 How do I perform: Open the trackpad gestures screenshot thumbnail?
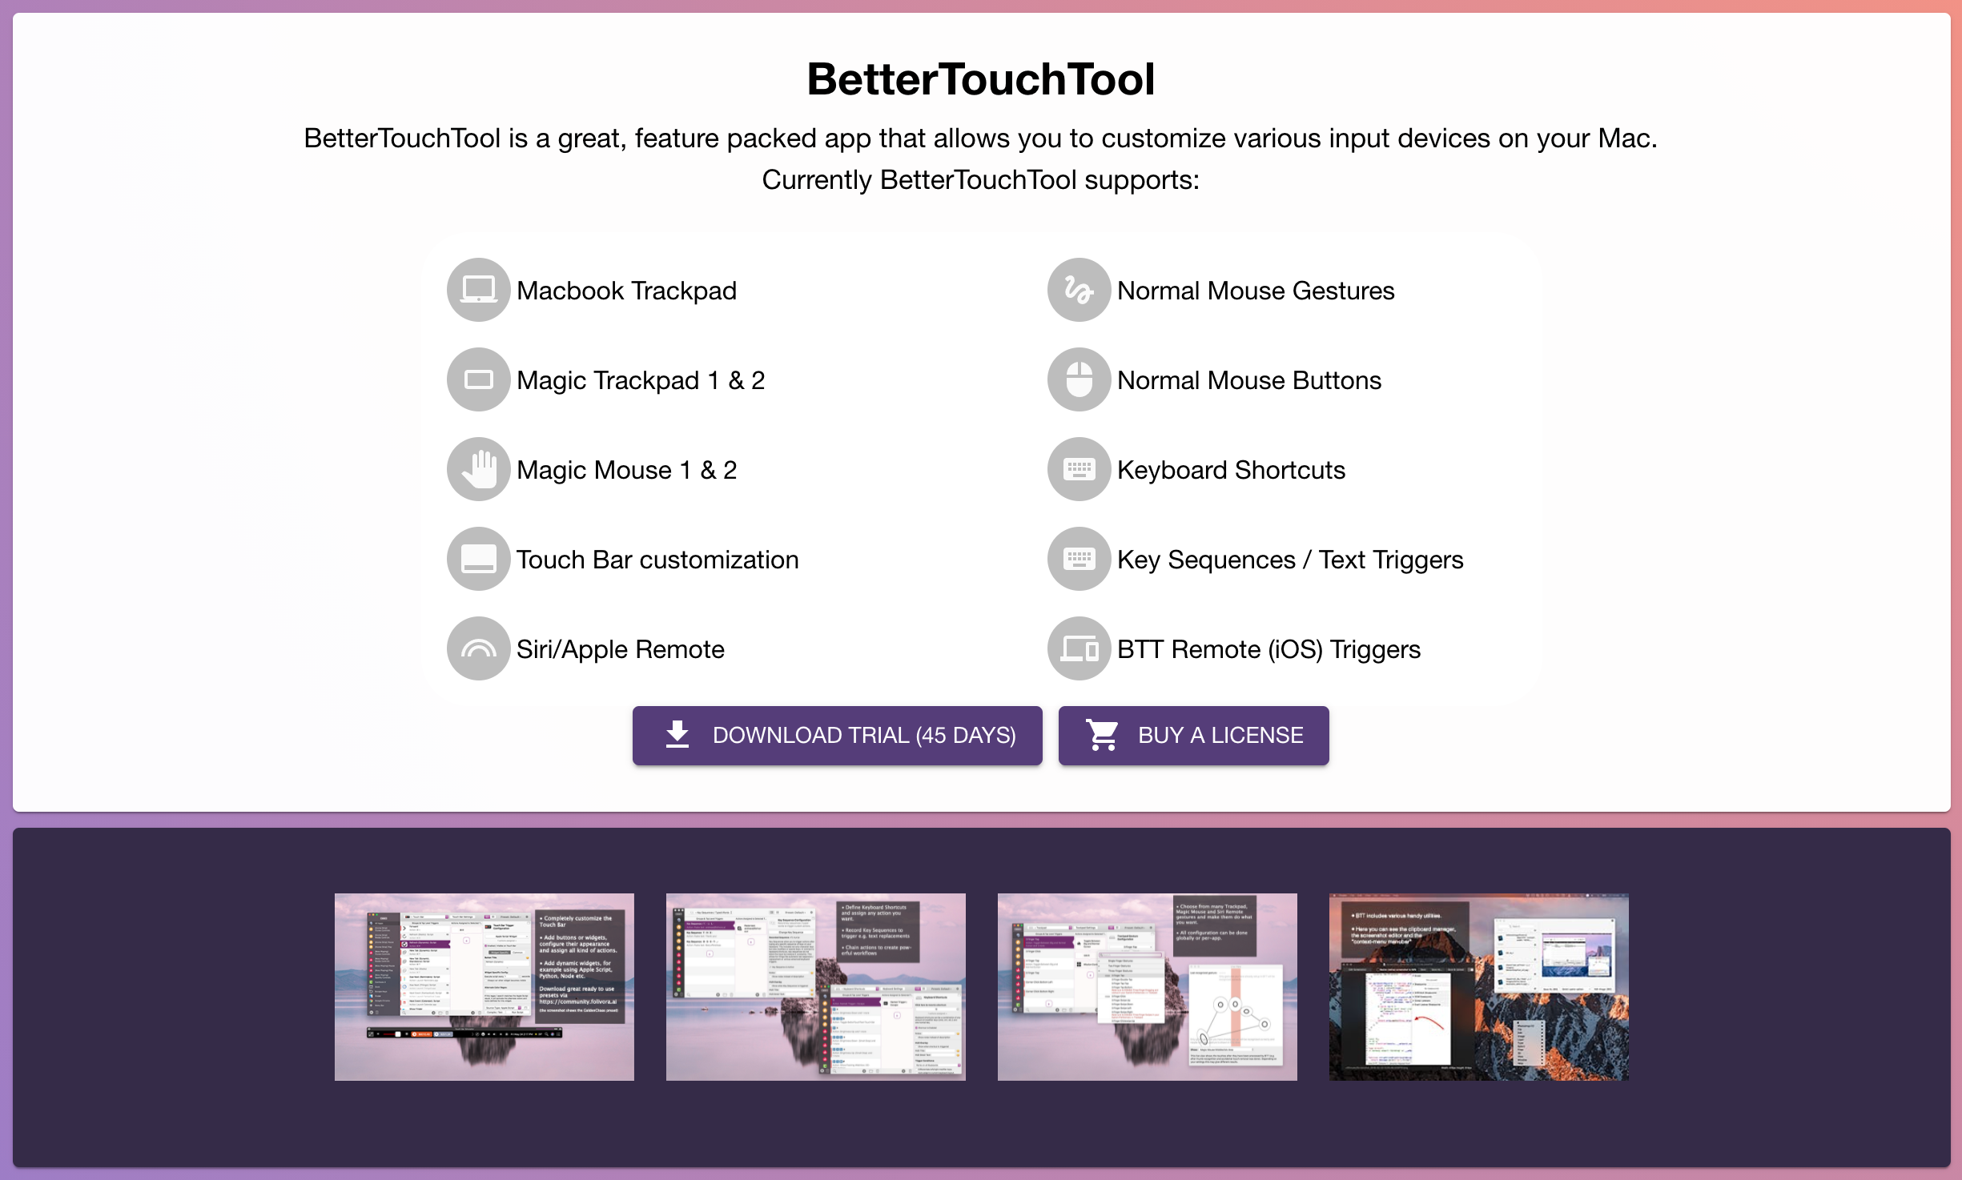[x=1147, y=986]
